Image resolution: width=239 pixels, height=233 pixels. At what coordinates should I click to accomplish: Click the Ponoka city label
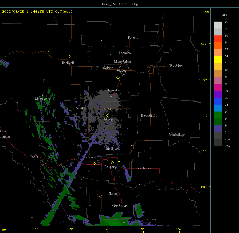(x=133, y=38)
